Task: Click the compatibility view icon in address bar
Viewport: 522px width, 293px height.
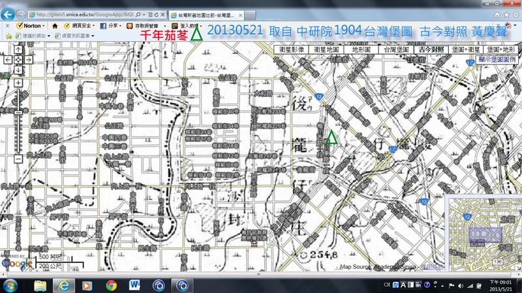Action: tap(151, 14)
